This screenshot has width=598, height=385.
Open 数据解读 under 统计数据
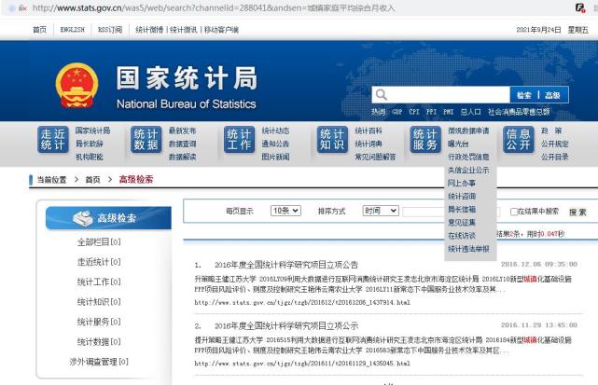(x=182, y=157)
